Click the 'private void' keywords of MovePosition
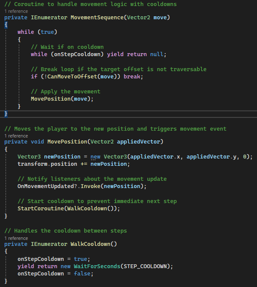The height and width of the screenshot is (287, 257). coord(24,142)
